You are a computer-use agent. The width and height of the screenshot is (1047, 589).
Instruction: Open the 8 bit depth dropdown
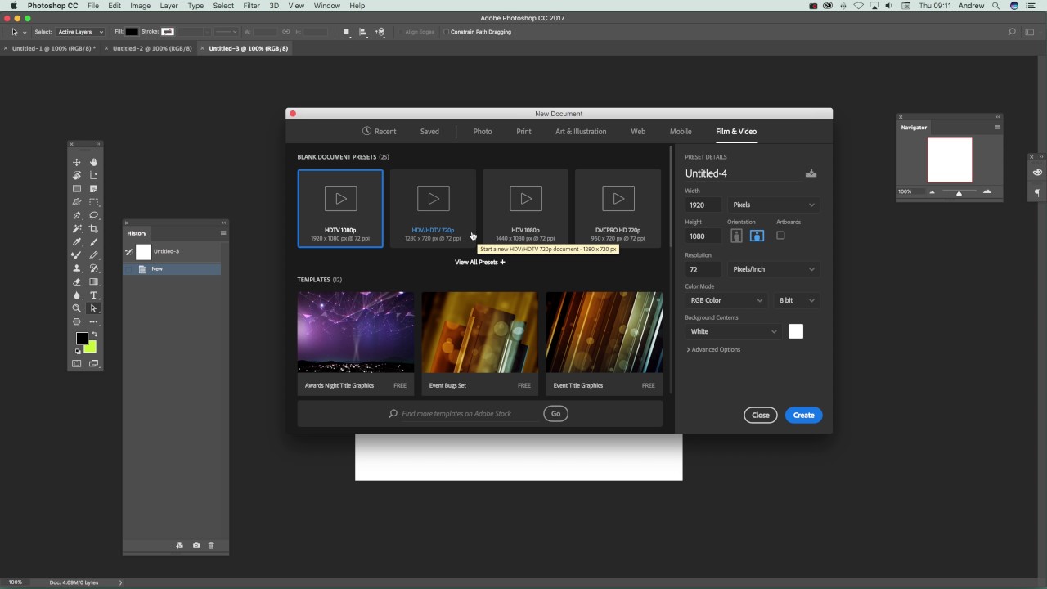click(797, 300)
